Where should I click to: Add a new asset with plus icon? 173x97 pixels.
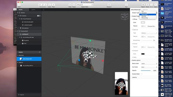tap(39, 52)
